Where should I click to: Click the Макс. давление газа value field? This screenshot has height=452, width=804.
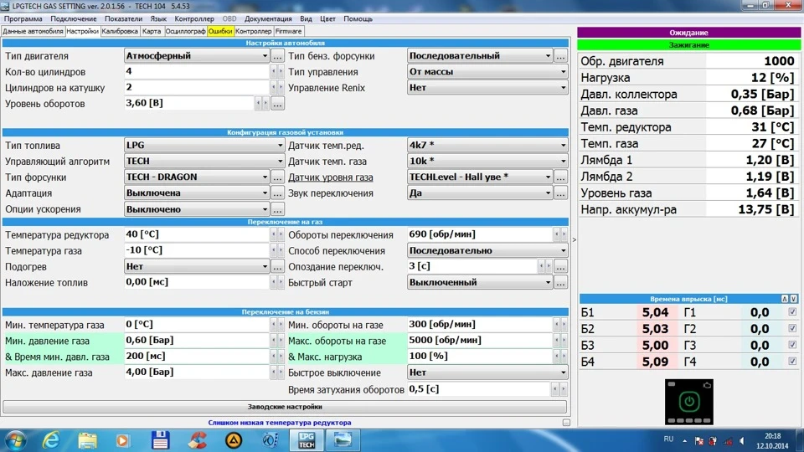tap(196, 372)
